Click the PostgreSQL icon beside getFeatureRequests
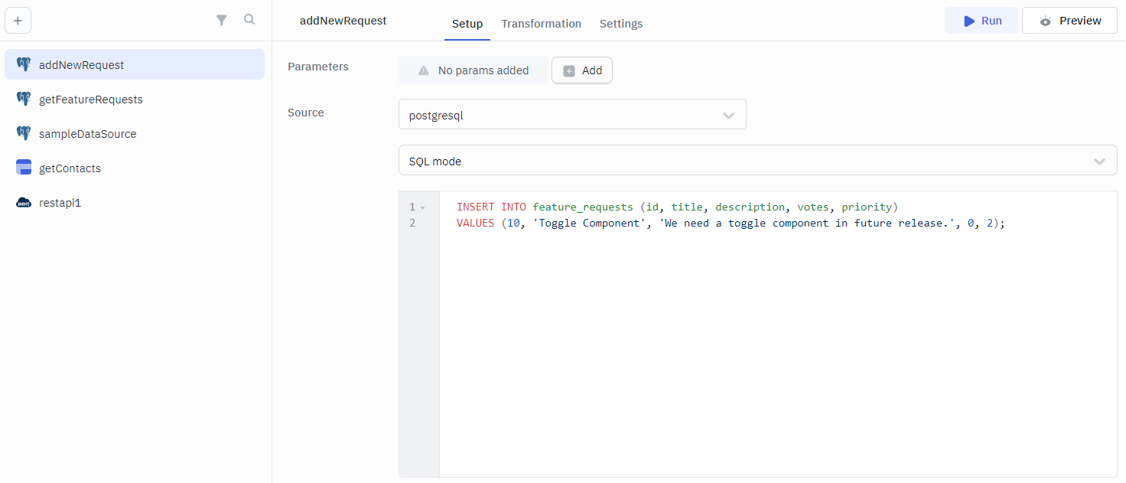 point(24,100)
